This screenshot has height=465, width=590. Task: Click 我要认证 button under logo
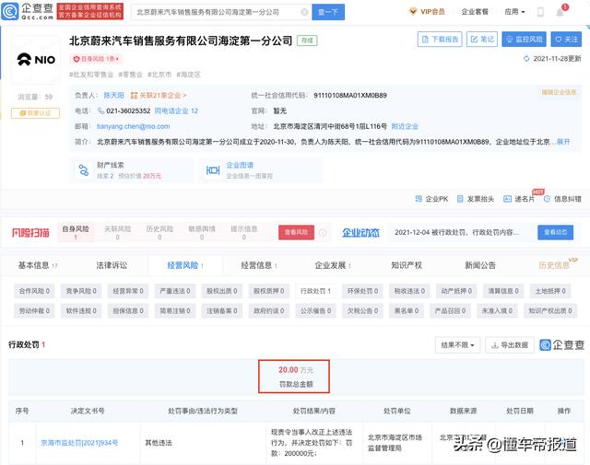click(x=35, y=112)
